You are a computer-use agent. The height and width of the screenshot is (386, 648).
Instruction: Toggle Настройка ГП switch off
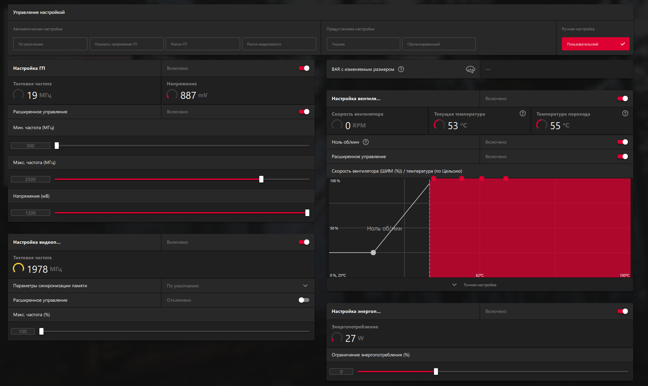[304, 68]
